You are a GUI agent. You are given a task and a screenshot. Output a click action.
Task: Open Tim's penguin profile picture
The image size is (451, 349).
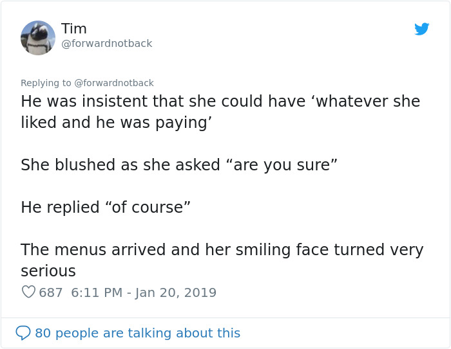pyautogui.click(x=38, y=37)
